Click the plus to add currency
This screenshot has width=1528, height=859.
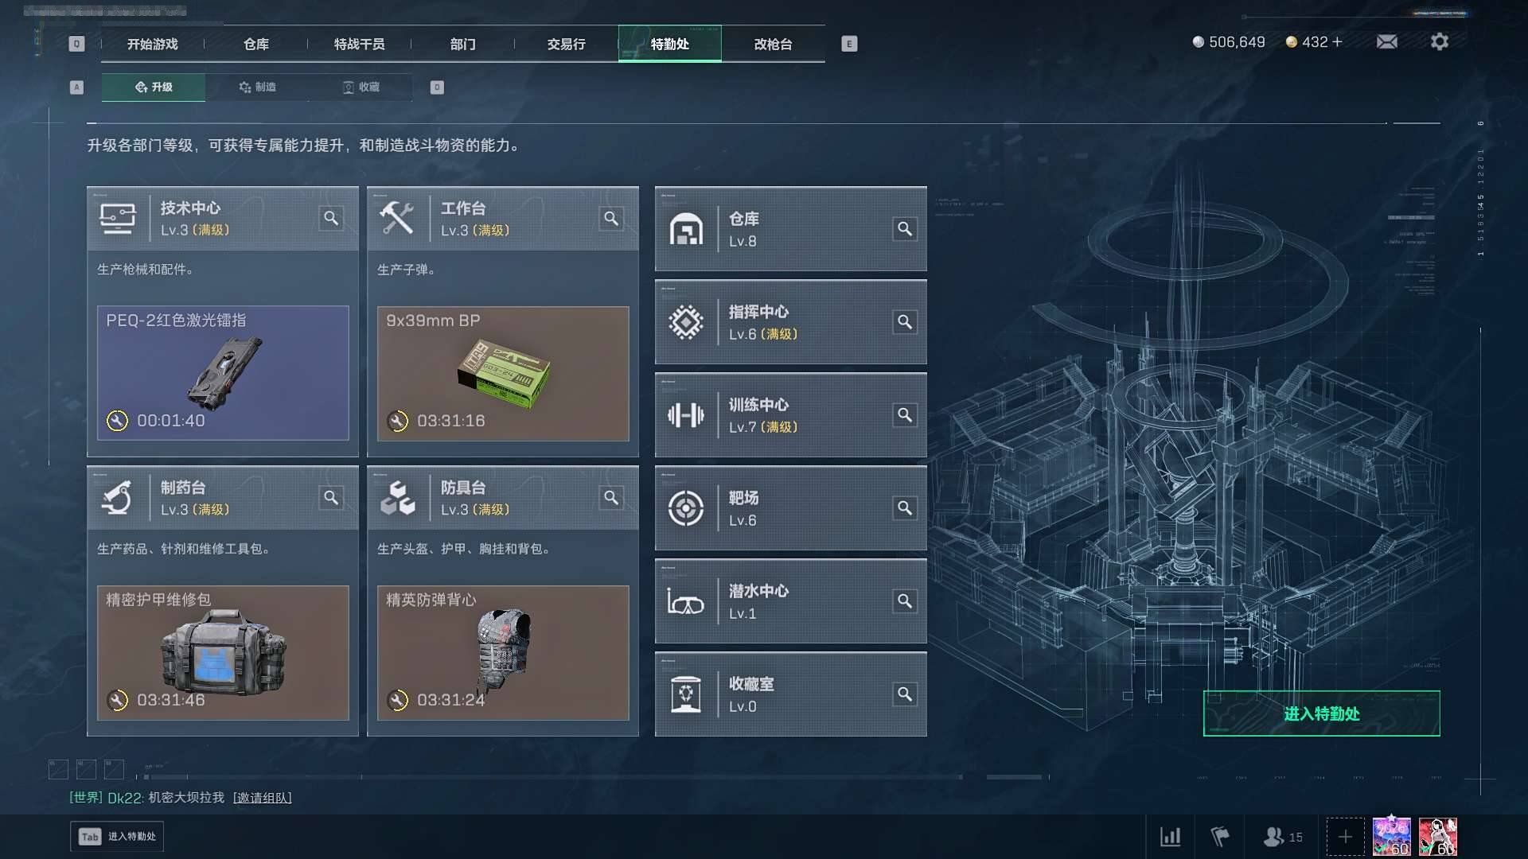(x=1337, y=42)
